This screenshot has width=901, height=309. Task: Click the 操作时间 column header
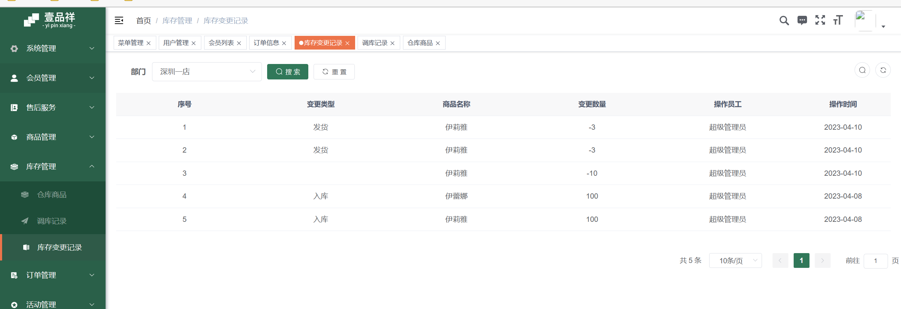pyautogui.click(x=843, y=104)
